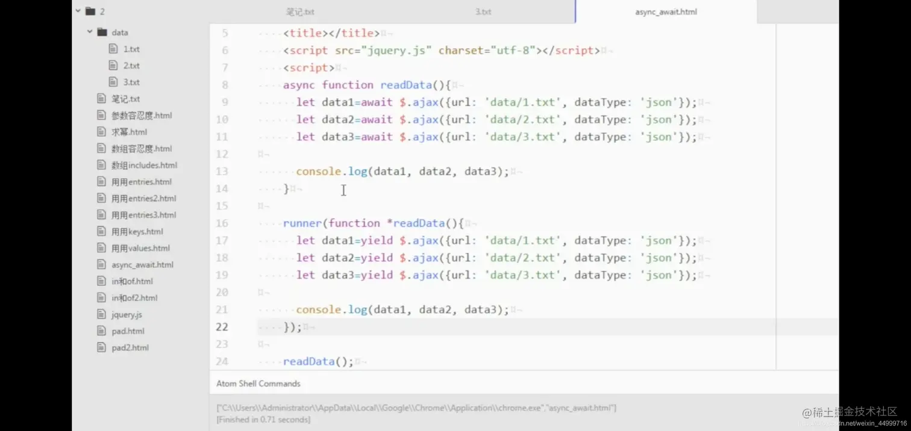
Task: Open 1.txt in the file tree
Action: point(131,49)
